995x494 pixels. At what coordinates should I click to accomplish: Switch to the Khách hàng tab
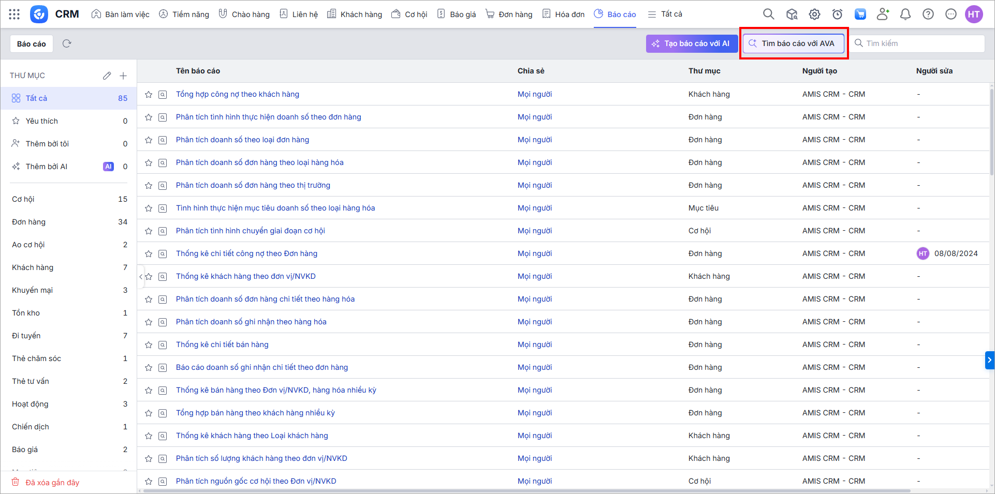pyautogui.click(x=355, y=14)
